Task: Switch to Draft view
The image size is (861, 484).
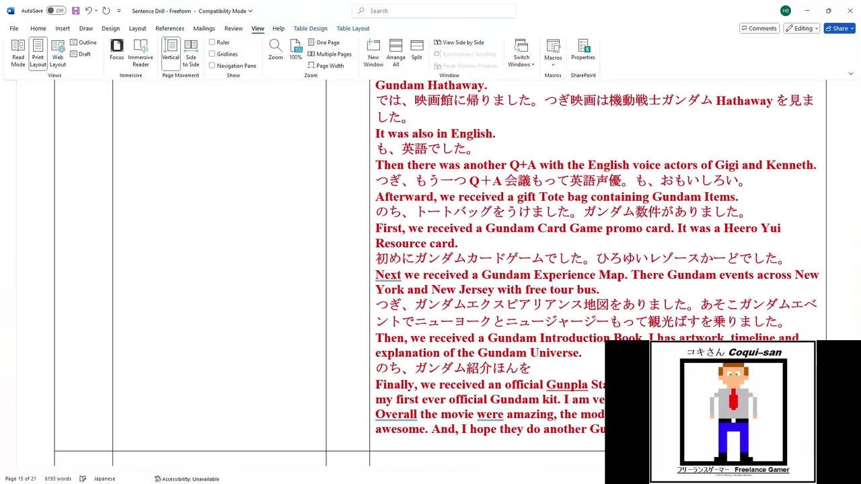Action: tap(81, 54)
